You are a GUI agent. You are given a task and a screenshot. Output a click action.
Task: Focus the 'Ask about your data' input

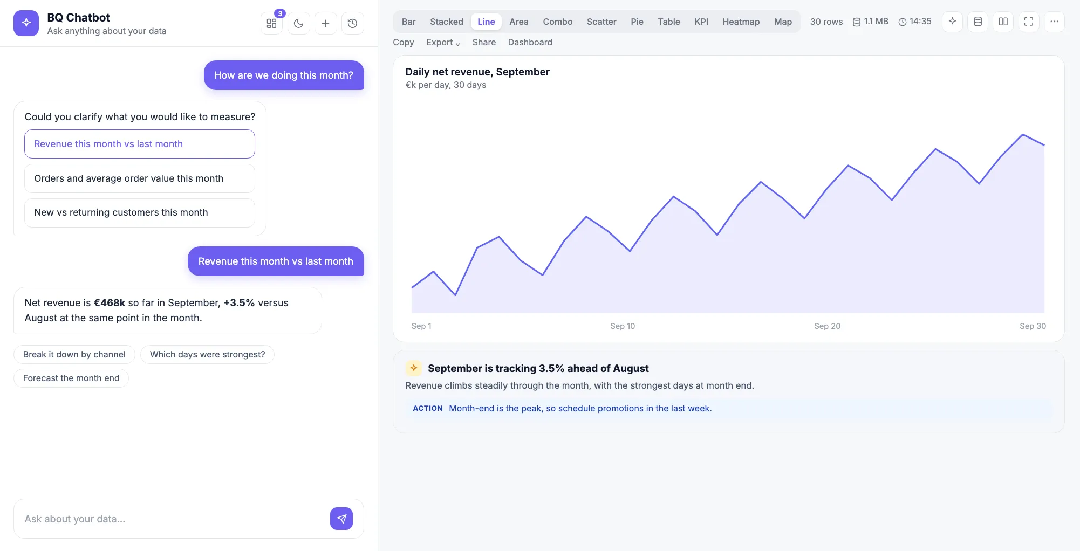[173, 519]
